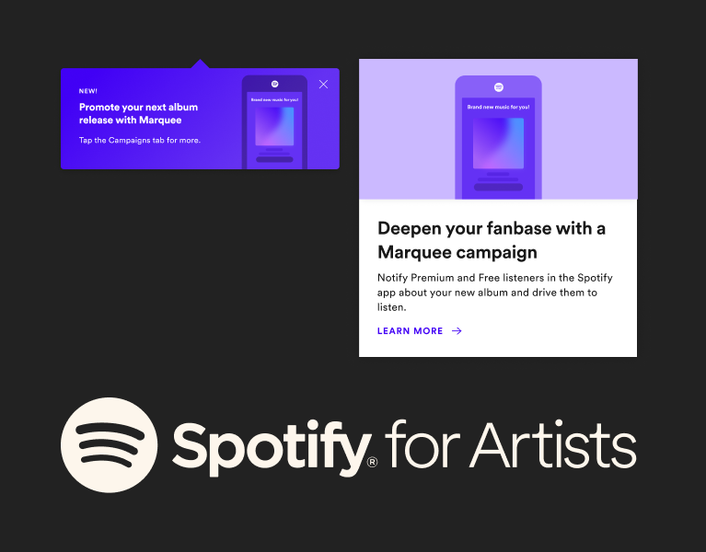
Task: Click the Spotify icon in card phone
Action: tap(498, 87)
